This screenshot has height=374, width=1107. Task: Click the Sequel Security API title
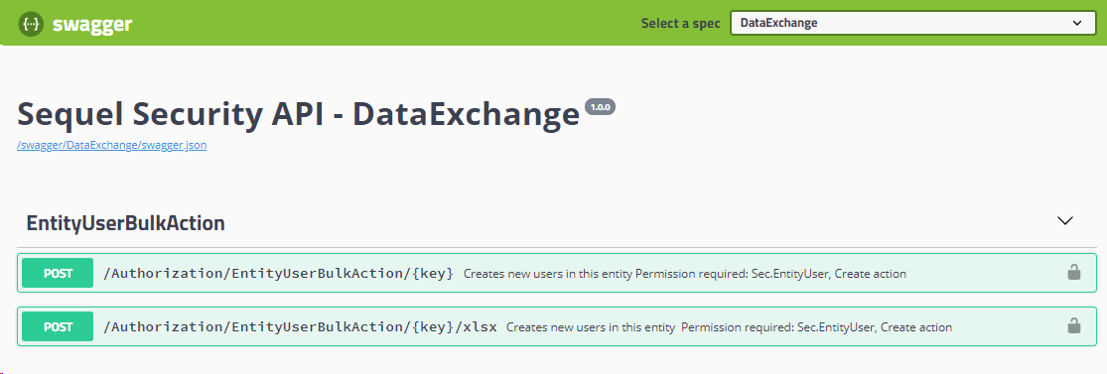pos(298,113)
